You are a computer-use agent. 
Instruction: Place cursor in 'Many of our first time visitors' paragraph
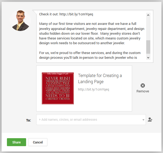click(92, 33)
